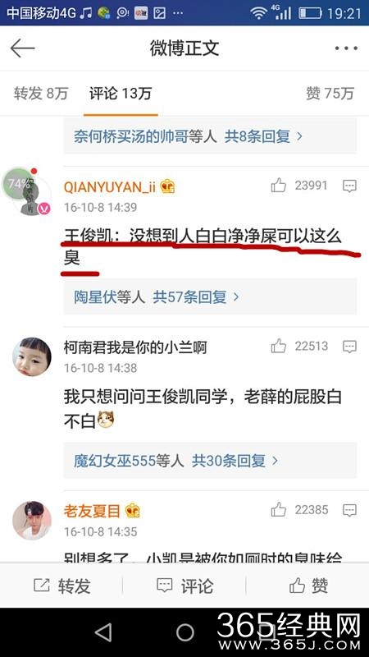Tap 转发 button in bottom bar

point(61,586)
